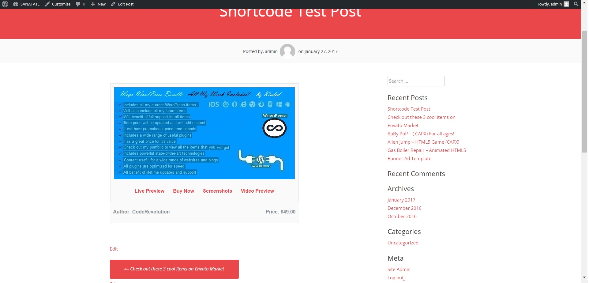589x283 pixels.
Task: Click the plus icon beside New
Action: pos(93,4)
